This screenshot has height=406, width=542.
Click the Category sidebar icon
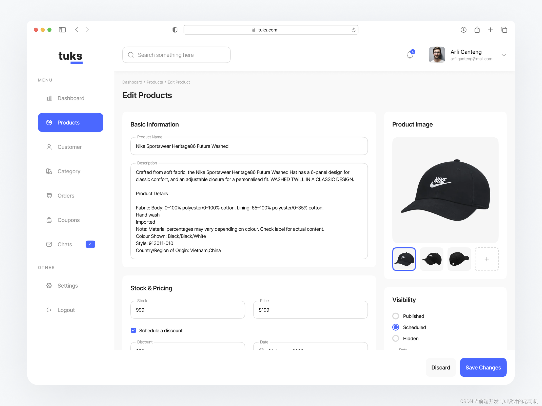pos(49,171)
